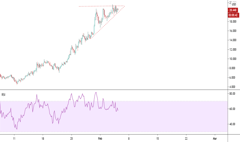Click date label 18 on time axis
Viewport: 240px width, 142px height.
[x=43, y=139]
